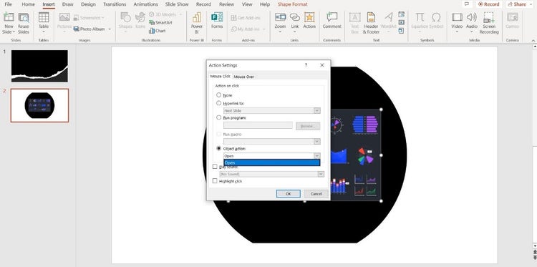This screenshot has width=537, height=267.
Task: Open the Photo Album dropdown arrow
Action: click(110, 29)
